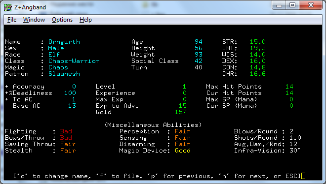Open the File menu
Screen dimensions: 326x185
12,20
